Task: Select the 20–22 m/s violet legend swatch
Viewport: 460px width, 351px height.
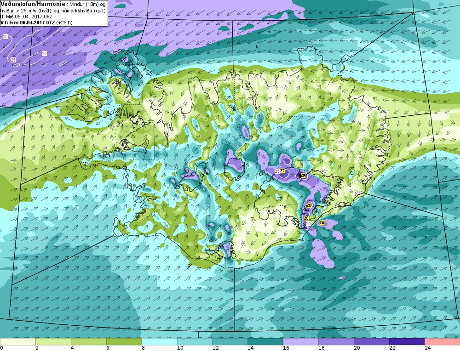Action: click(x=371, y=342)
